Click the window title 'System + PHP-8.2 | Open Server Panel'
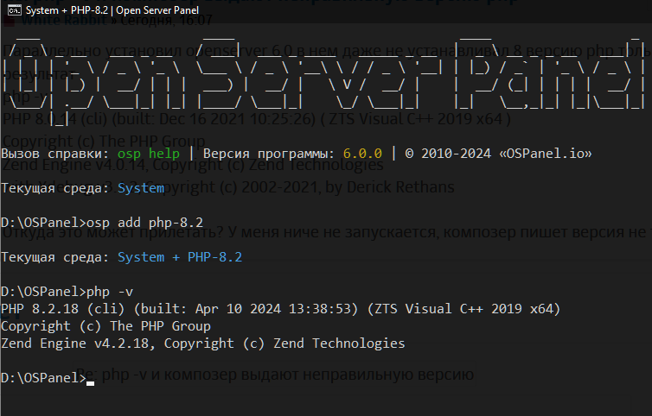The width and height of the screenshot is (652, 416). (112, 10)
